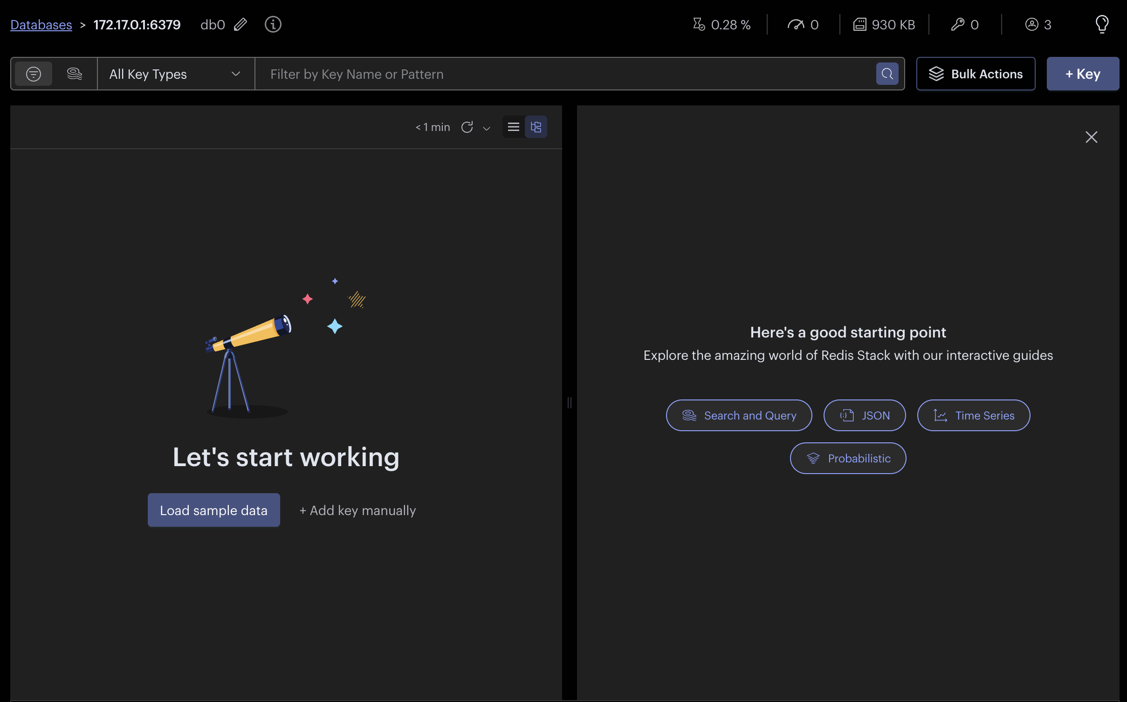The width and height of the screenshot is (1127, 702).
Task: Run key search magnifier button
Action: click(887, 74)
